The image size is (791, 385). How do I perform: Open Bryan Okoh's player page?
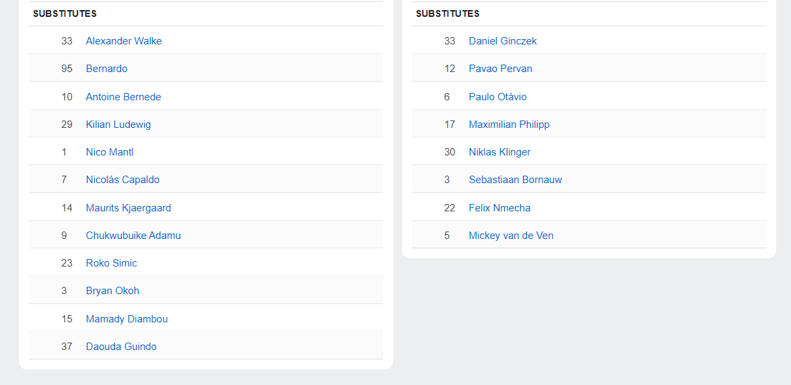point(112,291)
